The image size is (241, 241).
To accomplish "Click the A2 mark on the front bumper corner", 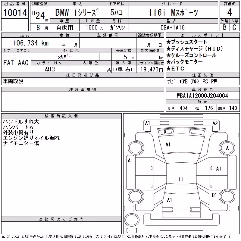I will (x=215, y=123).
